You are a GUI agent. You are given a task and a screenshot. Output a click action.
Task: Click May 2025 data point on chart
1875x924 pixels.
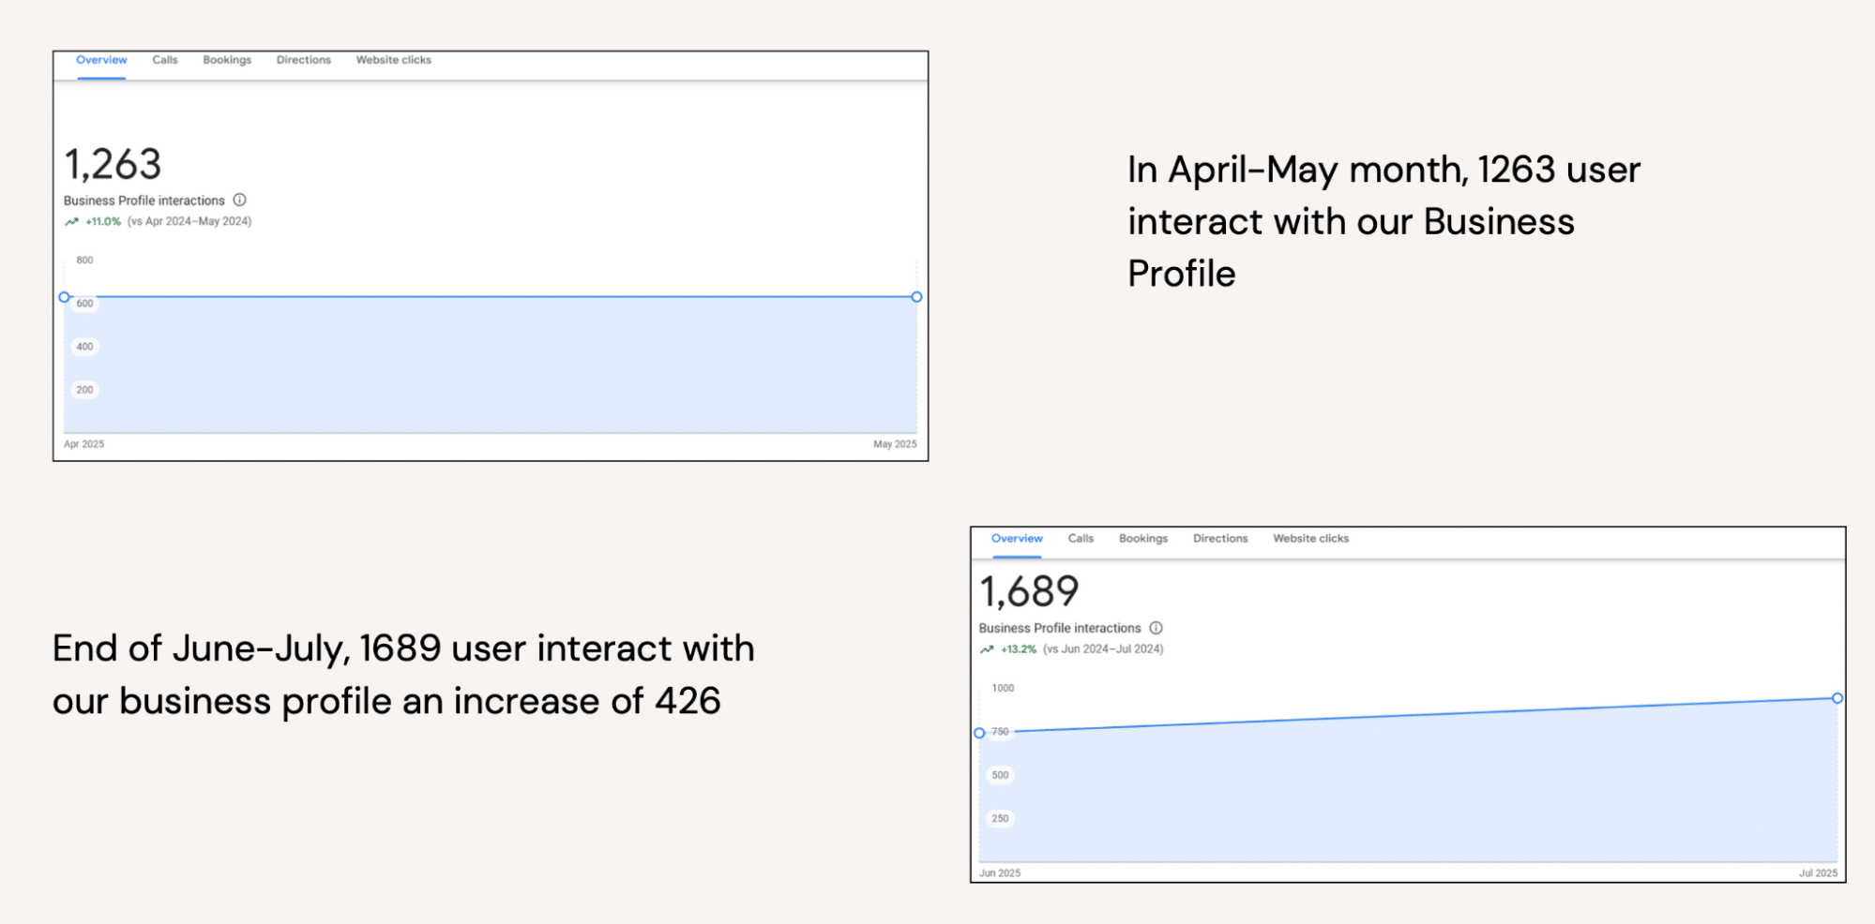[x=916, y=297]
